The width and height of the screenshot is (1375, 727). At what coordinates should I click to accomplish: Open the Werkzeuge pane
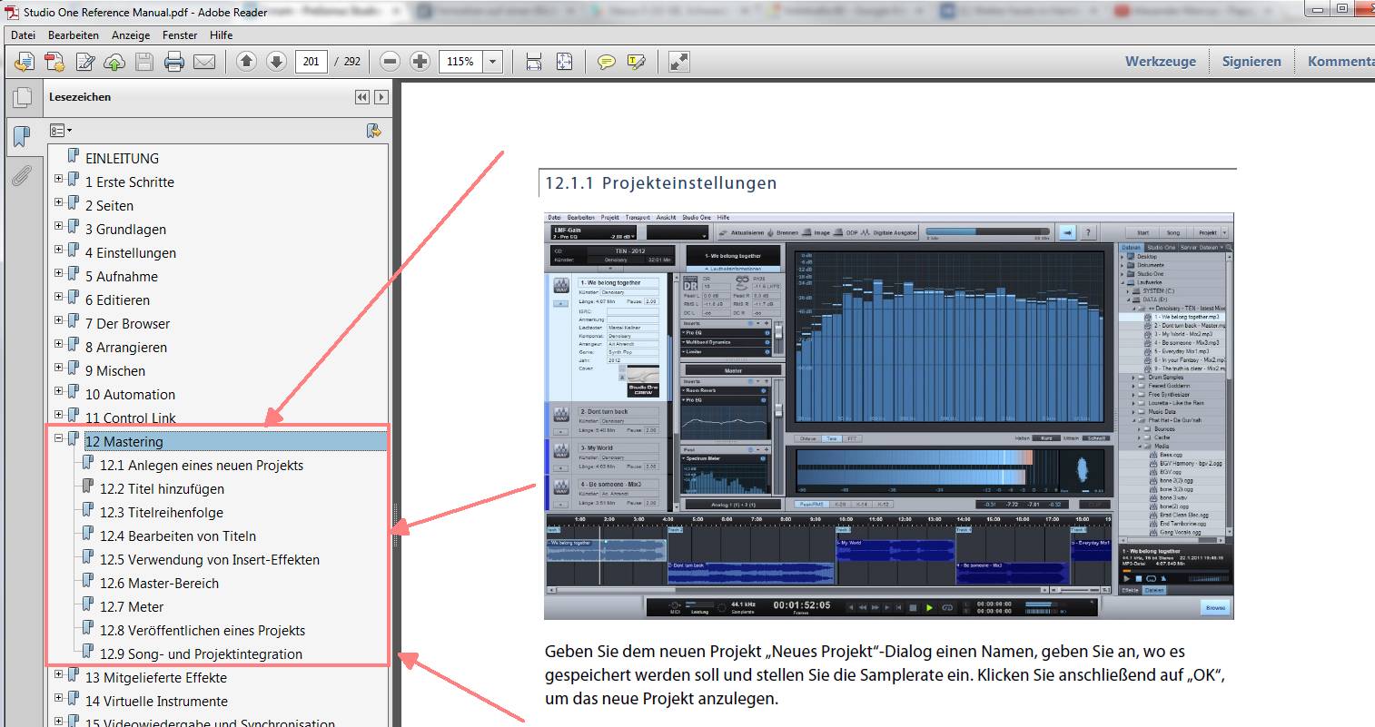pyautogui.click(x=1160, y=62)
